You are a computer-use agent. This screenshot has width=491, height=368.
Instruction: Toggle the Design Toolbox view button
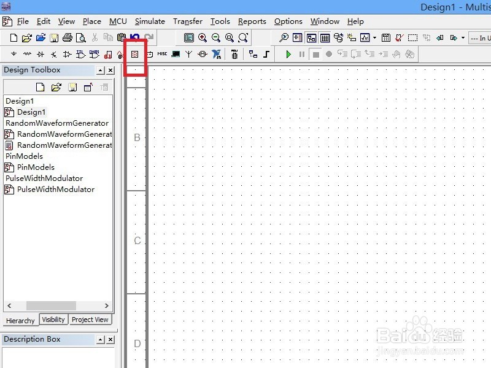tap(311, 38)
